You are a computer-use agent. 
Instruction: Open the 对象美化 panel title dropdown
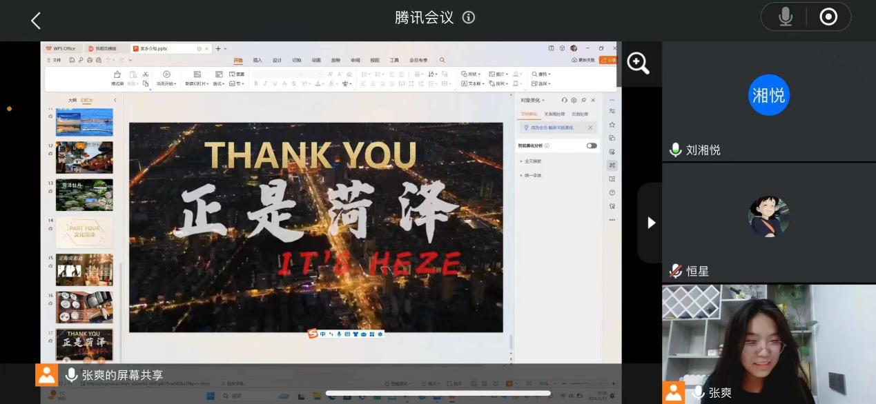[x=533, y=101]
